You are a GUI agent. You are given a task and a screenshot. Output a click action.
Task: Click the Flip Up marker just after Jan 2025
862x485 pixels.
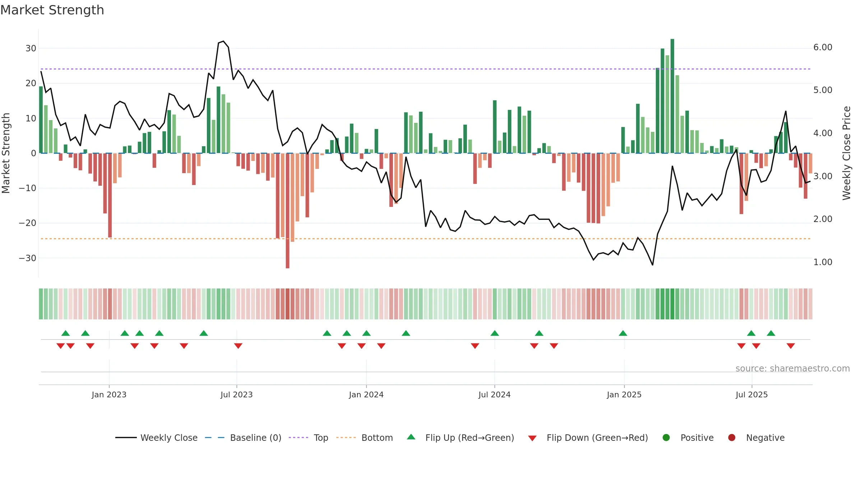pyautogui.click(x=623, y=333)
